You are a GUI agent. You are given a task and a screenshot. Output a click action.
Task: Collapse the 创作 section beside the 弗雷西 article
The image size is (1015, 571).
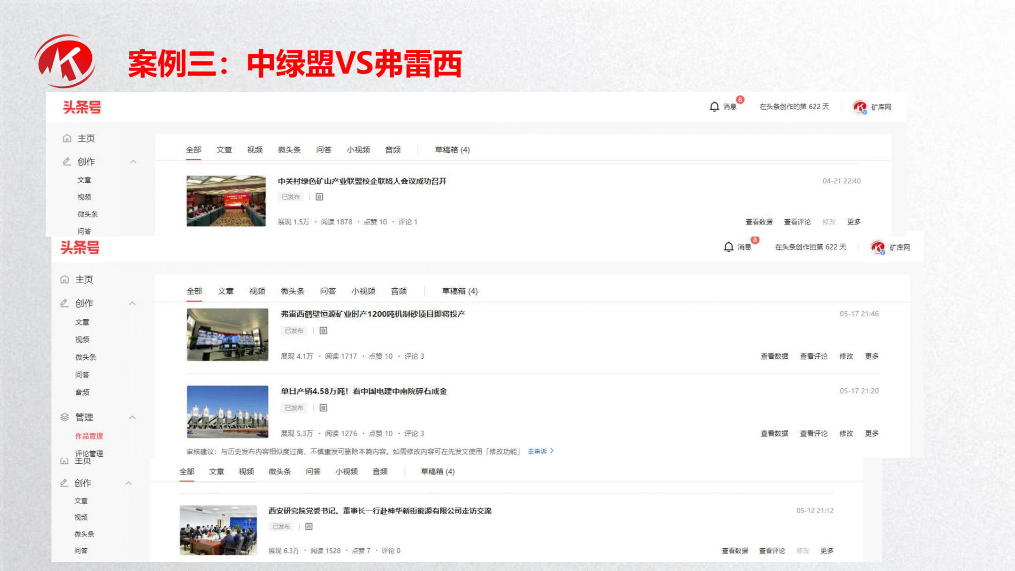pos(132,304)
